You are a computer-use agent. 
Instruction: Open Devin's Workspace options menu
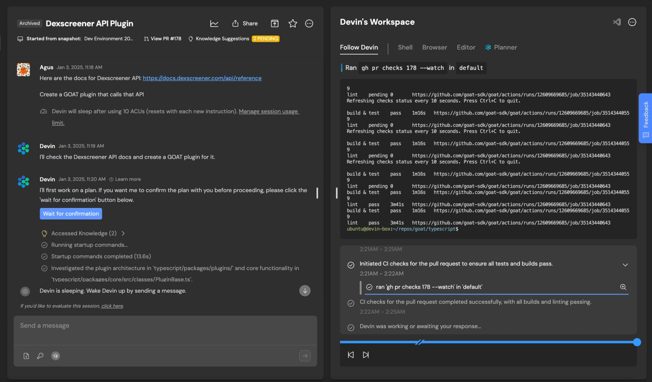[x=632, y=22]
